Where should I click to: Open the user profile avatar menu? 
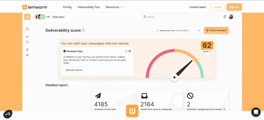[231, 17]
